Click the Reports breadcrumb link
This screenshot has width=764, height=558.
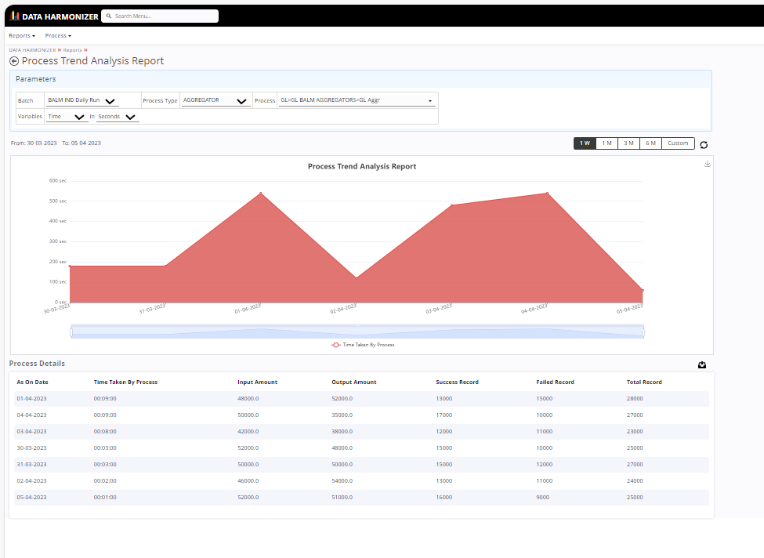coord(72,50)
